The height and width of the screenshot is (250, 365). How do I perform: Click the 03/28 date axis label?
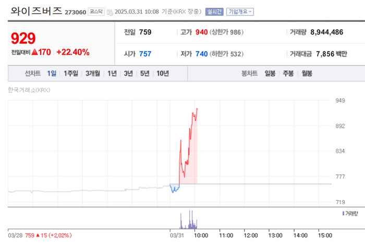pyautogui.click(x=15, y=235)
